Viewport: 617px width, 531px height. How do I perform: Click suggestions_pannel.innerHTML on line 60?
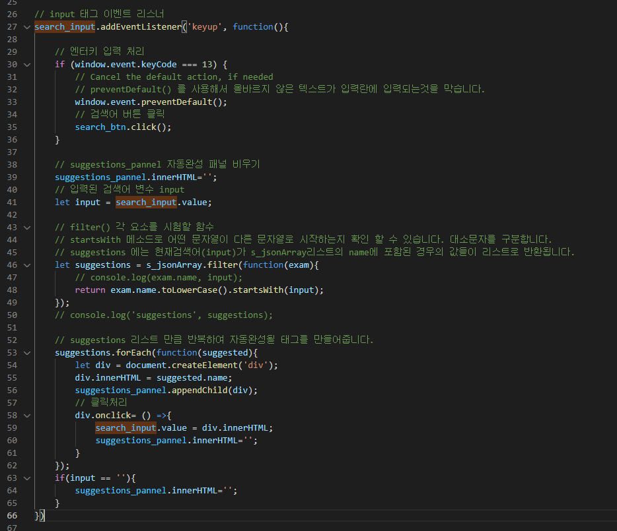166,441
